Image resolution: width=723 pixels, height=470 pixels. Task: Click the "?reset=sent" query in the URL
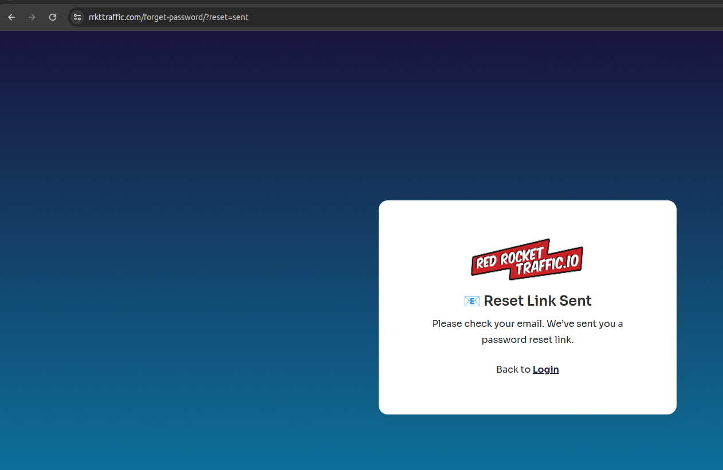228,17
